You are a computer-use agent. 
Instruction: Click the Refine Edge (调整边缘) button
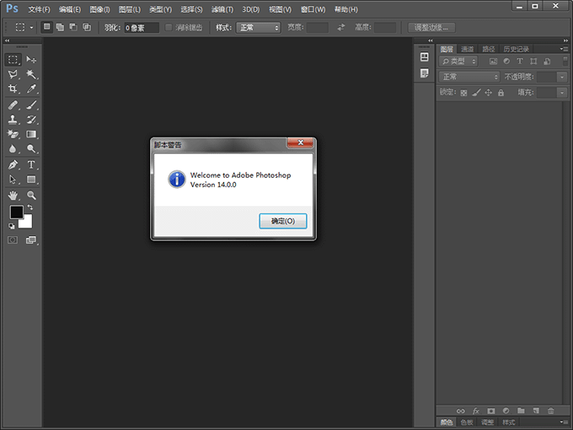point(431,28)
